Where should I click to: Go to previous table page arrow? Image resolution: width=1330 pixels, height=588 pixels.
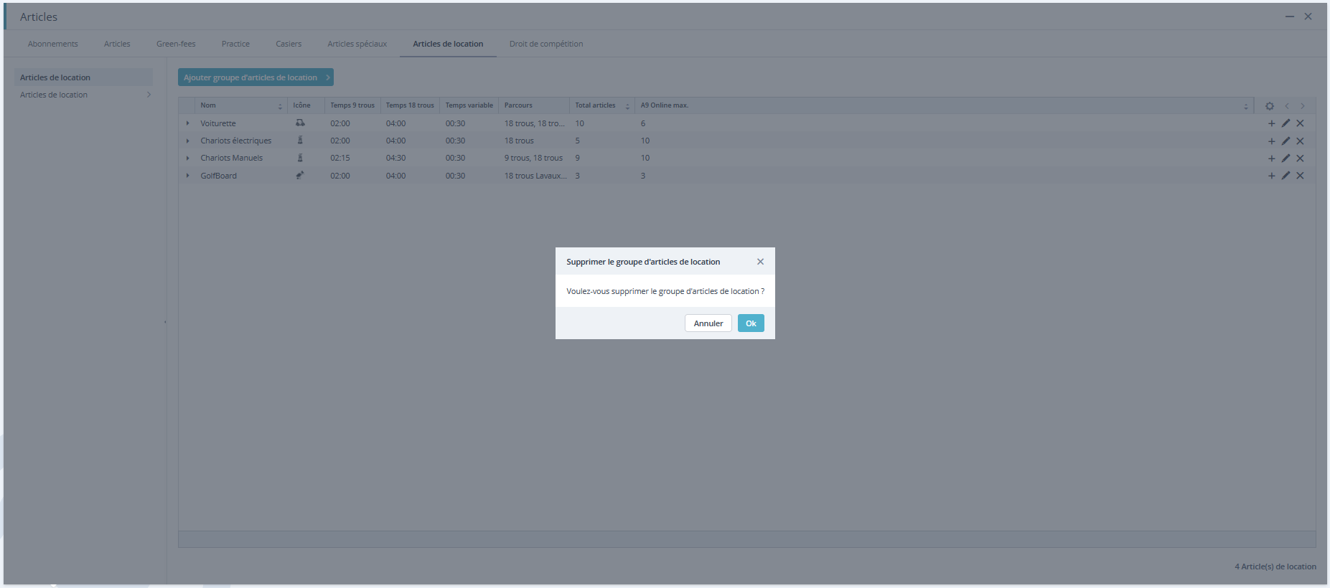(x=1287, y=106)
